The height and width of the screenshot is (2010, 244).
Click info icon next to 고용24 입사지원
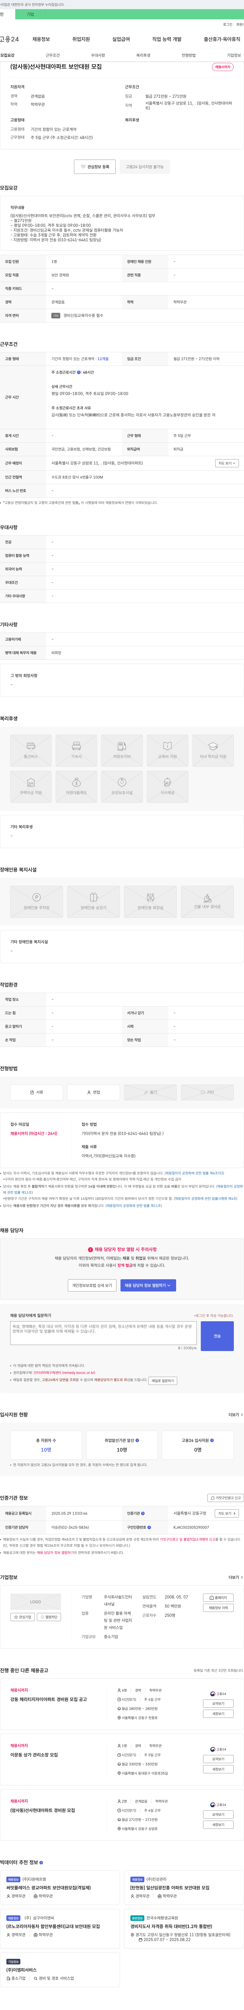click(212, 1440)
